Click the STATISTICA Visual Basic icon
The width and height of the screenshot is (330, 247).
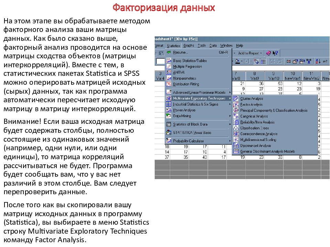coord(169,132)
